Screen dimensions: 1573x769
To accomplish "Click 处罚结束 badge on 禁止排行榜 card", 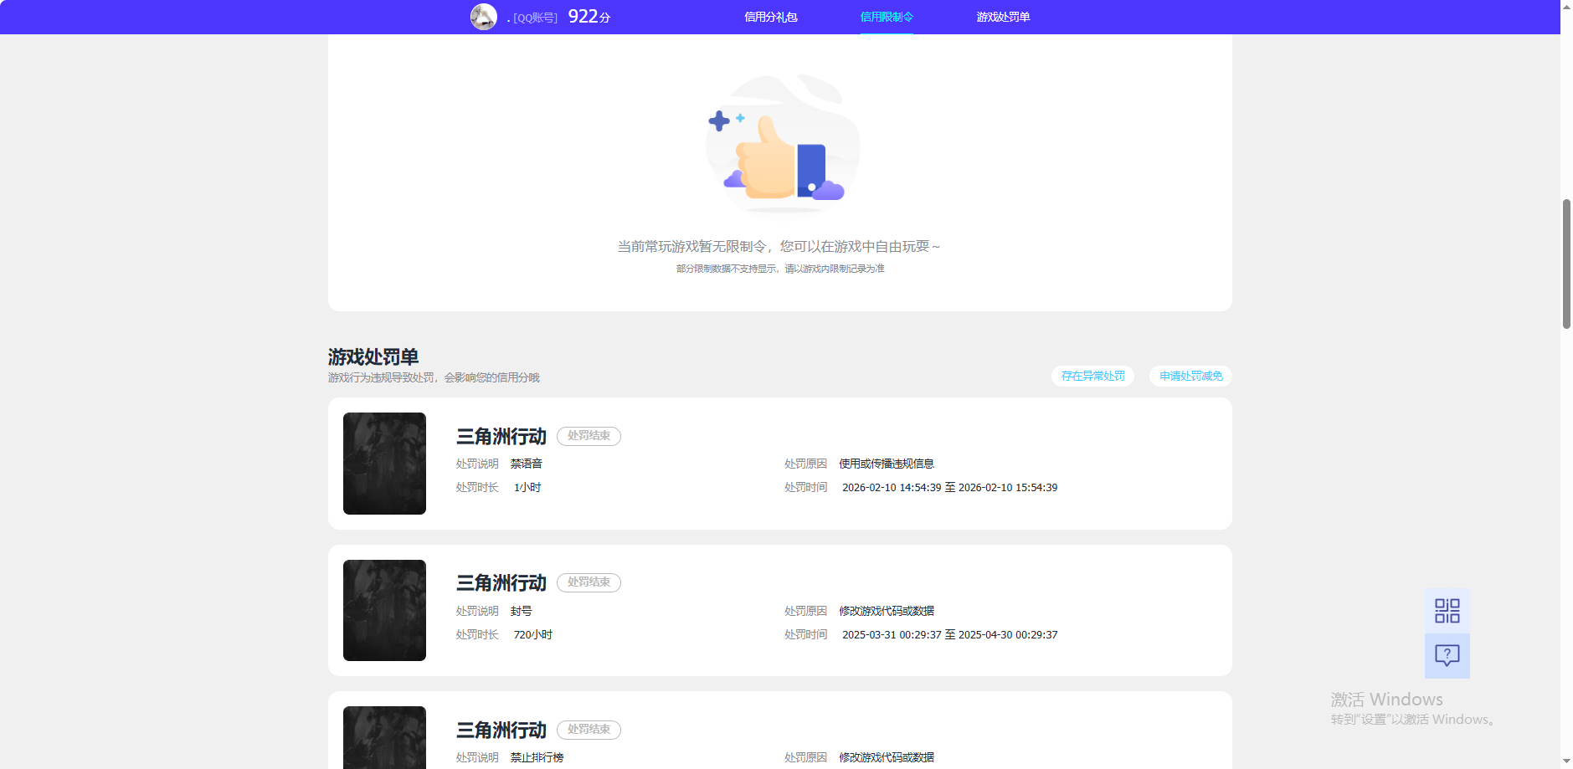I will 589,730.
